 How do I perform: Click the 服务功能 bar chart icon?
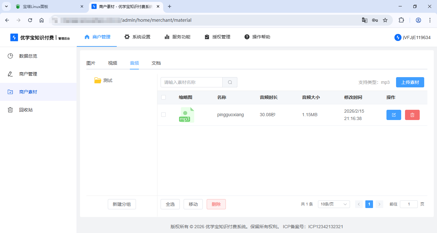click(167, 36)
